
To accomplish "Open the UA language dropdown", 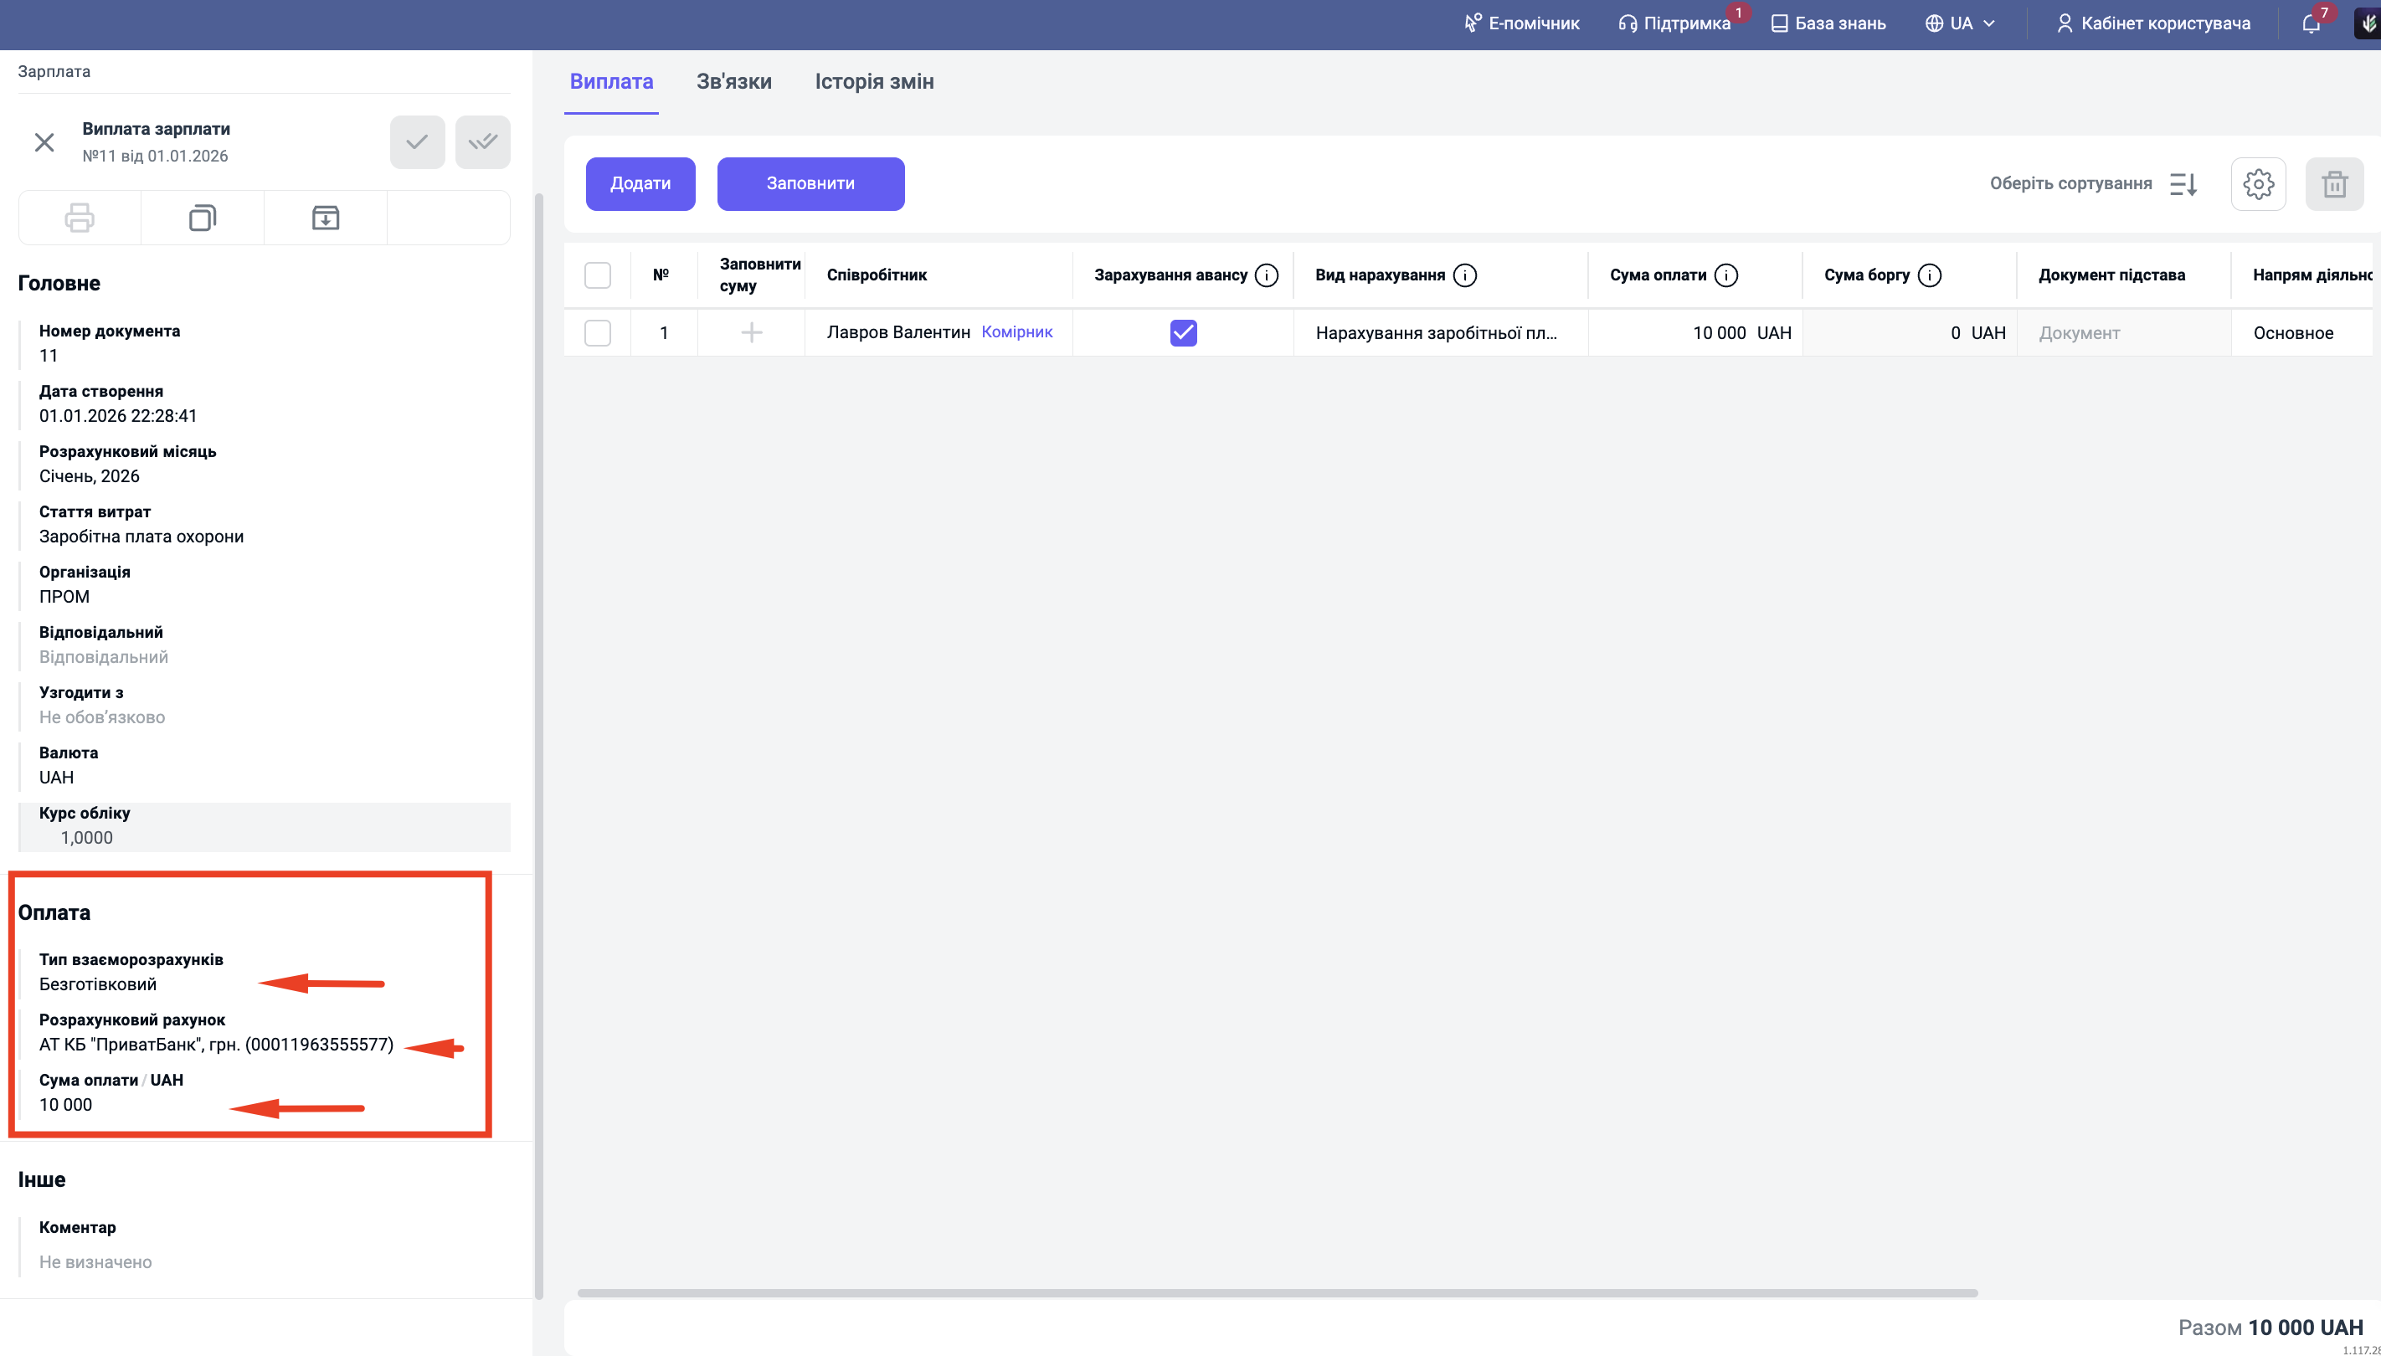I will (1960, 23).
